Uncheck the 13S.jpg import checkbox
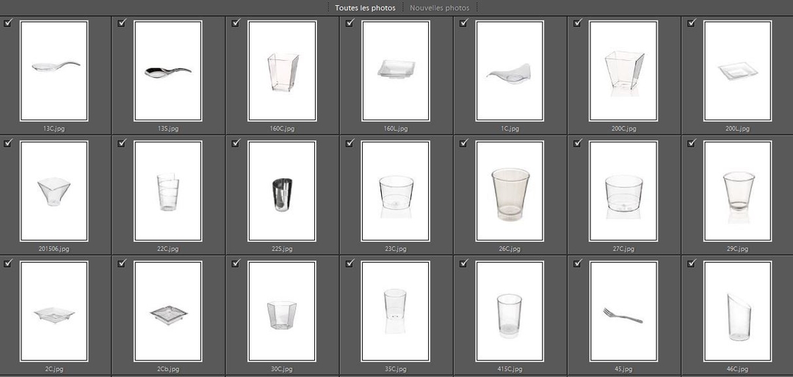This screenshot has height=377, width=793. pos(121,23)
